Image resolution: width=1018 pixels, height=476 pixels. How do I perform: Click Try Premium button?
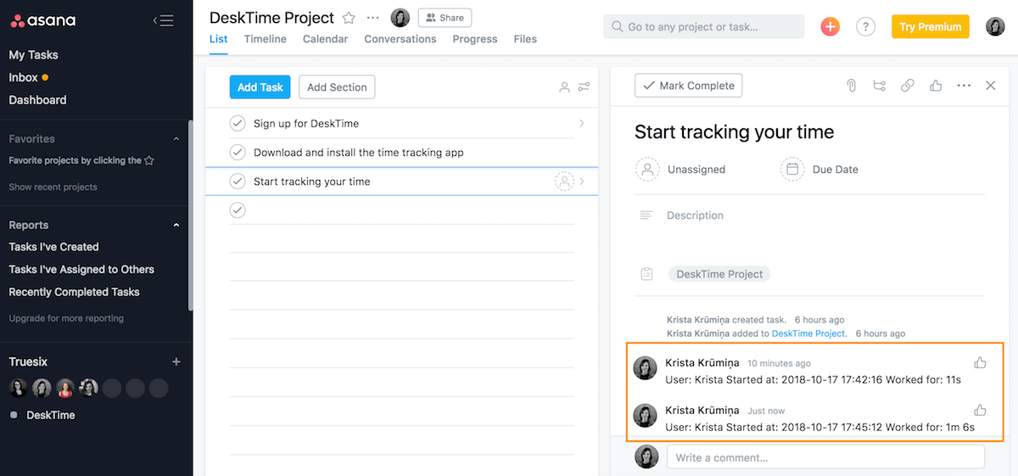tap(931, 26)
